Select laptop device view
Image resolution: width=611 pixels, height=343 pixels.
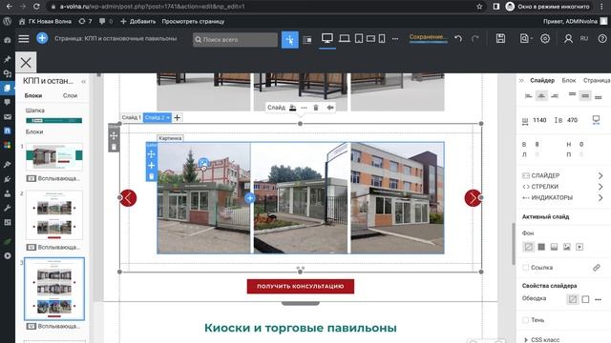pos(344,38)
